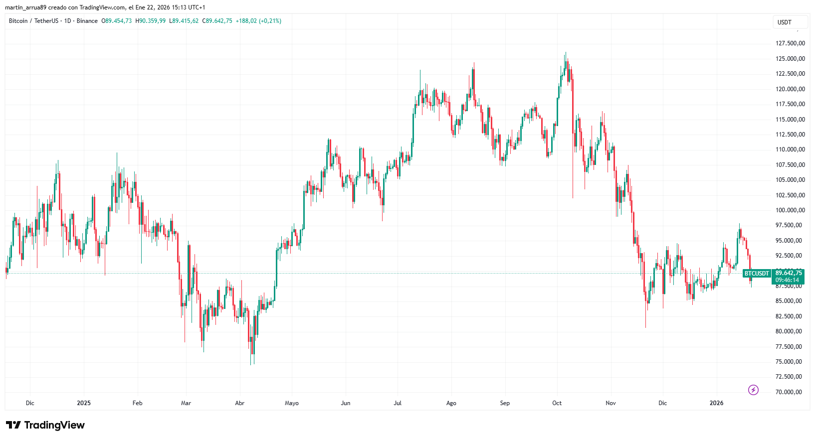The image size is (815, 440).
Task: Click the Oct label on time axis
Action: 557,403
